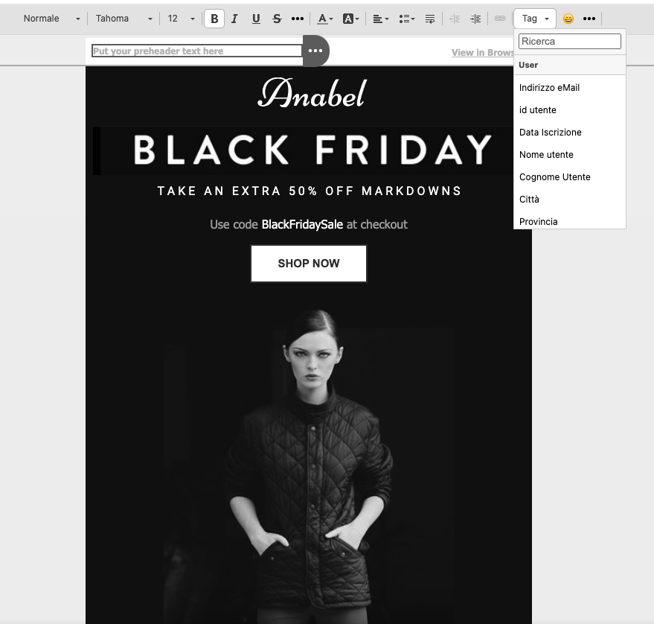Increase paragraph indent
Image resolution: width=654 pixels, height=624 pixels.
pos(475,19)
